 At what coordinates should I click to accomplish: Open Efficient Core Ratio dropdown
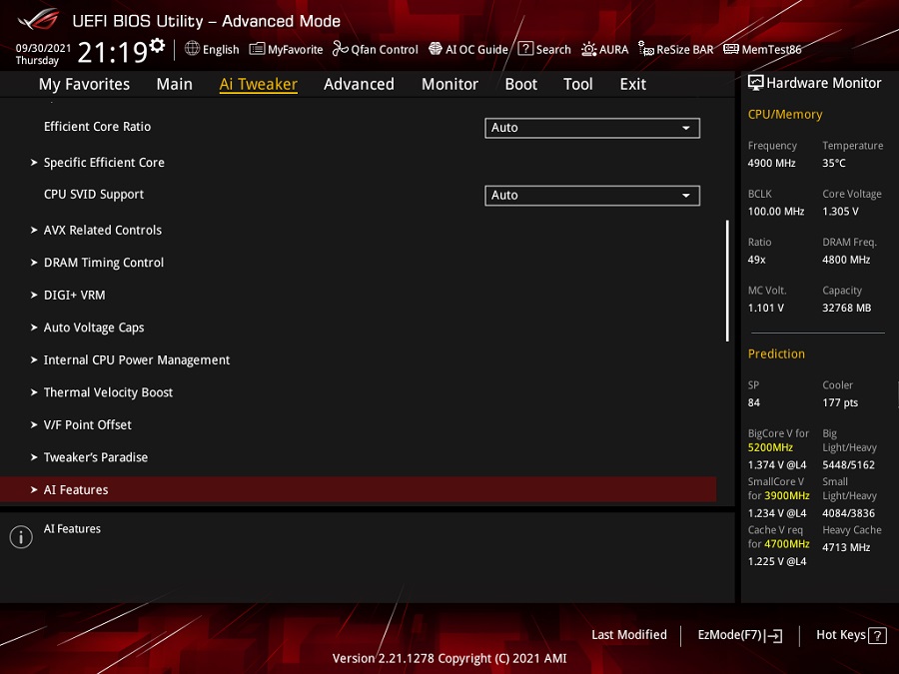tap(592, 128)
